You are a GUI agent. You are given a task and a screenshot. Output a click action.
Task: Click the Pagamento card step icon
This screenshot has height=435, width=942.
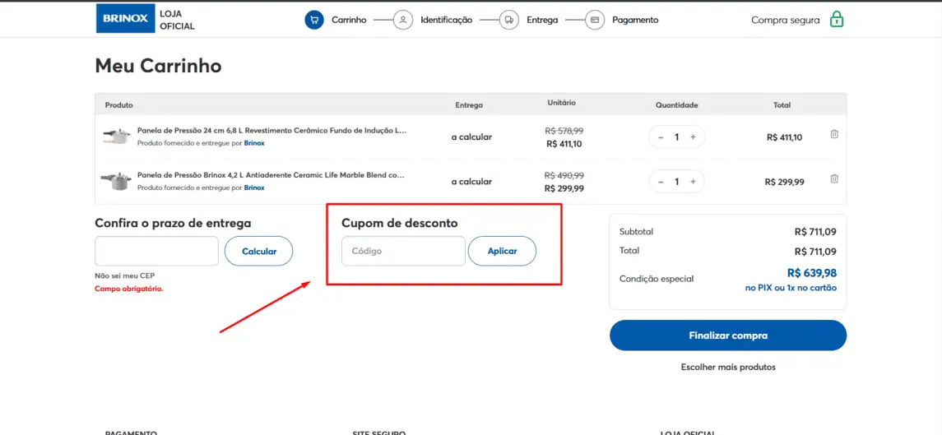pos(595,20)
